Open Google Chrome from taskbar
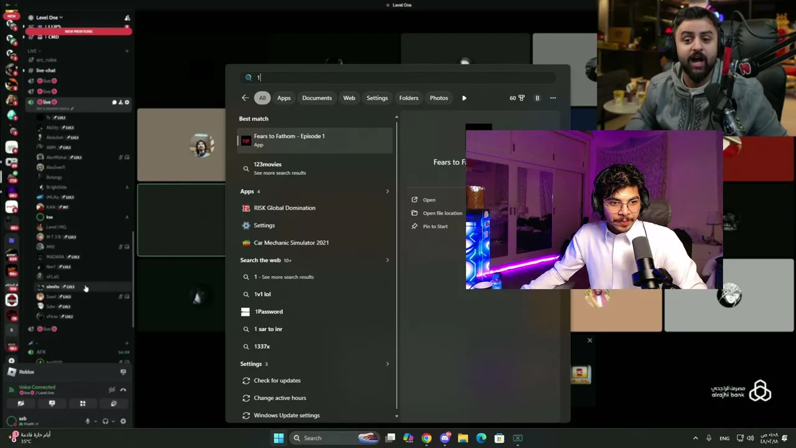 coord(426,438)
